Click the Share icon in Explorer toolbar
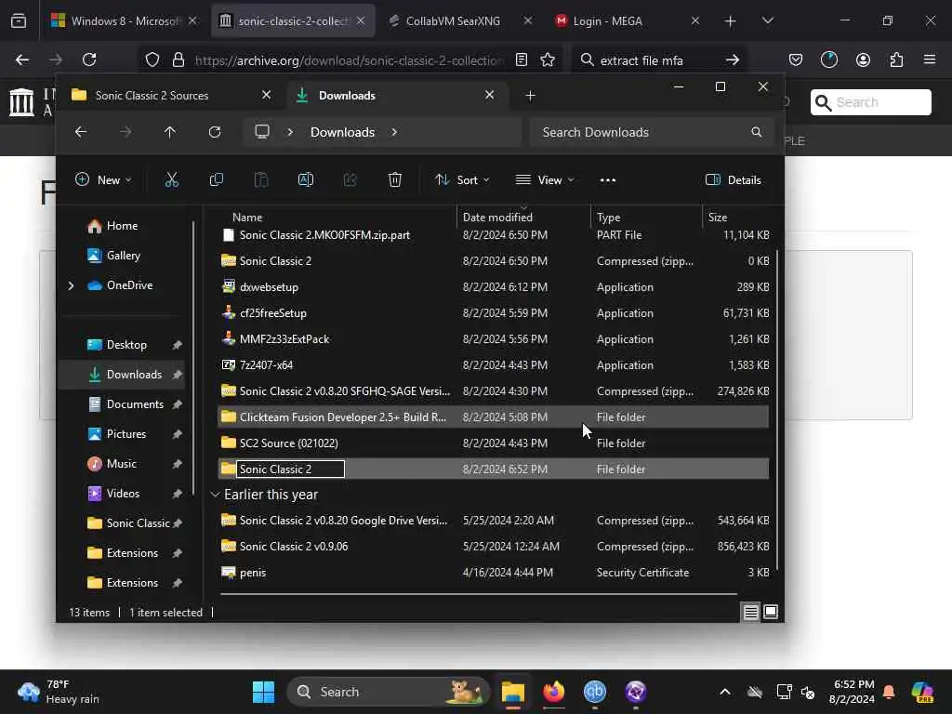 (350, 179)
